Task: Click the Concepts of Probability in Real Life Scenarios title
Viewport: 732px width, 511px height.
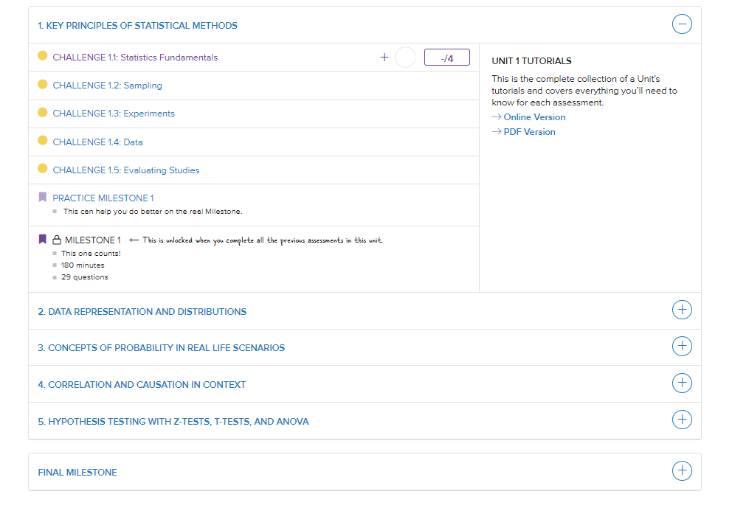Action: click(162, 347)
